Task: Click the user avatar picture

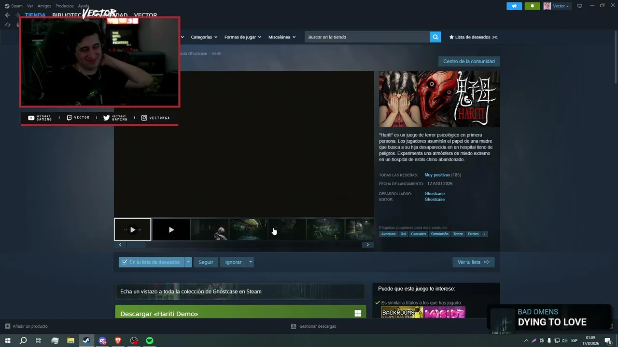Action: 547,6
